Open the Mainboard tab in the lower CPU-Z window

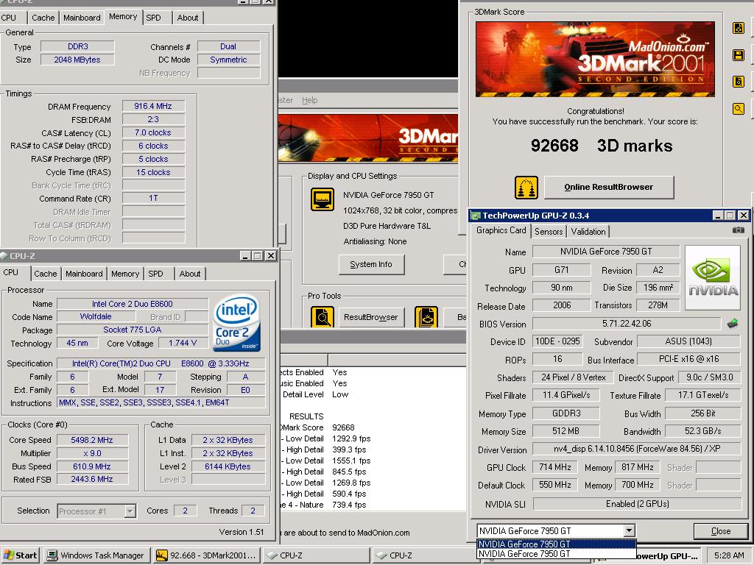84,274
